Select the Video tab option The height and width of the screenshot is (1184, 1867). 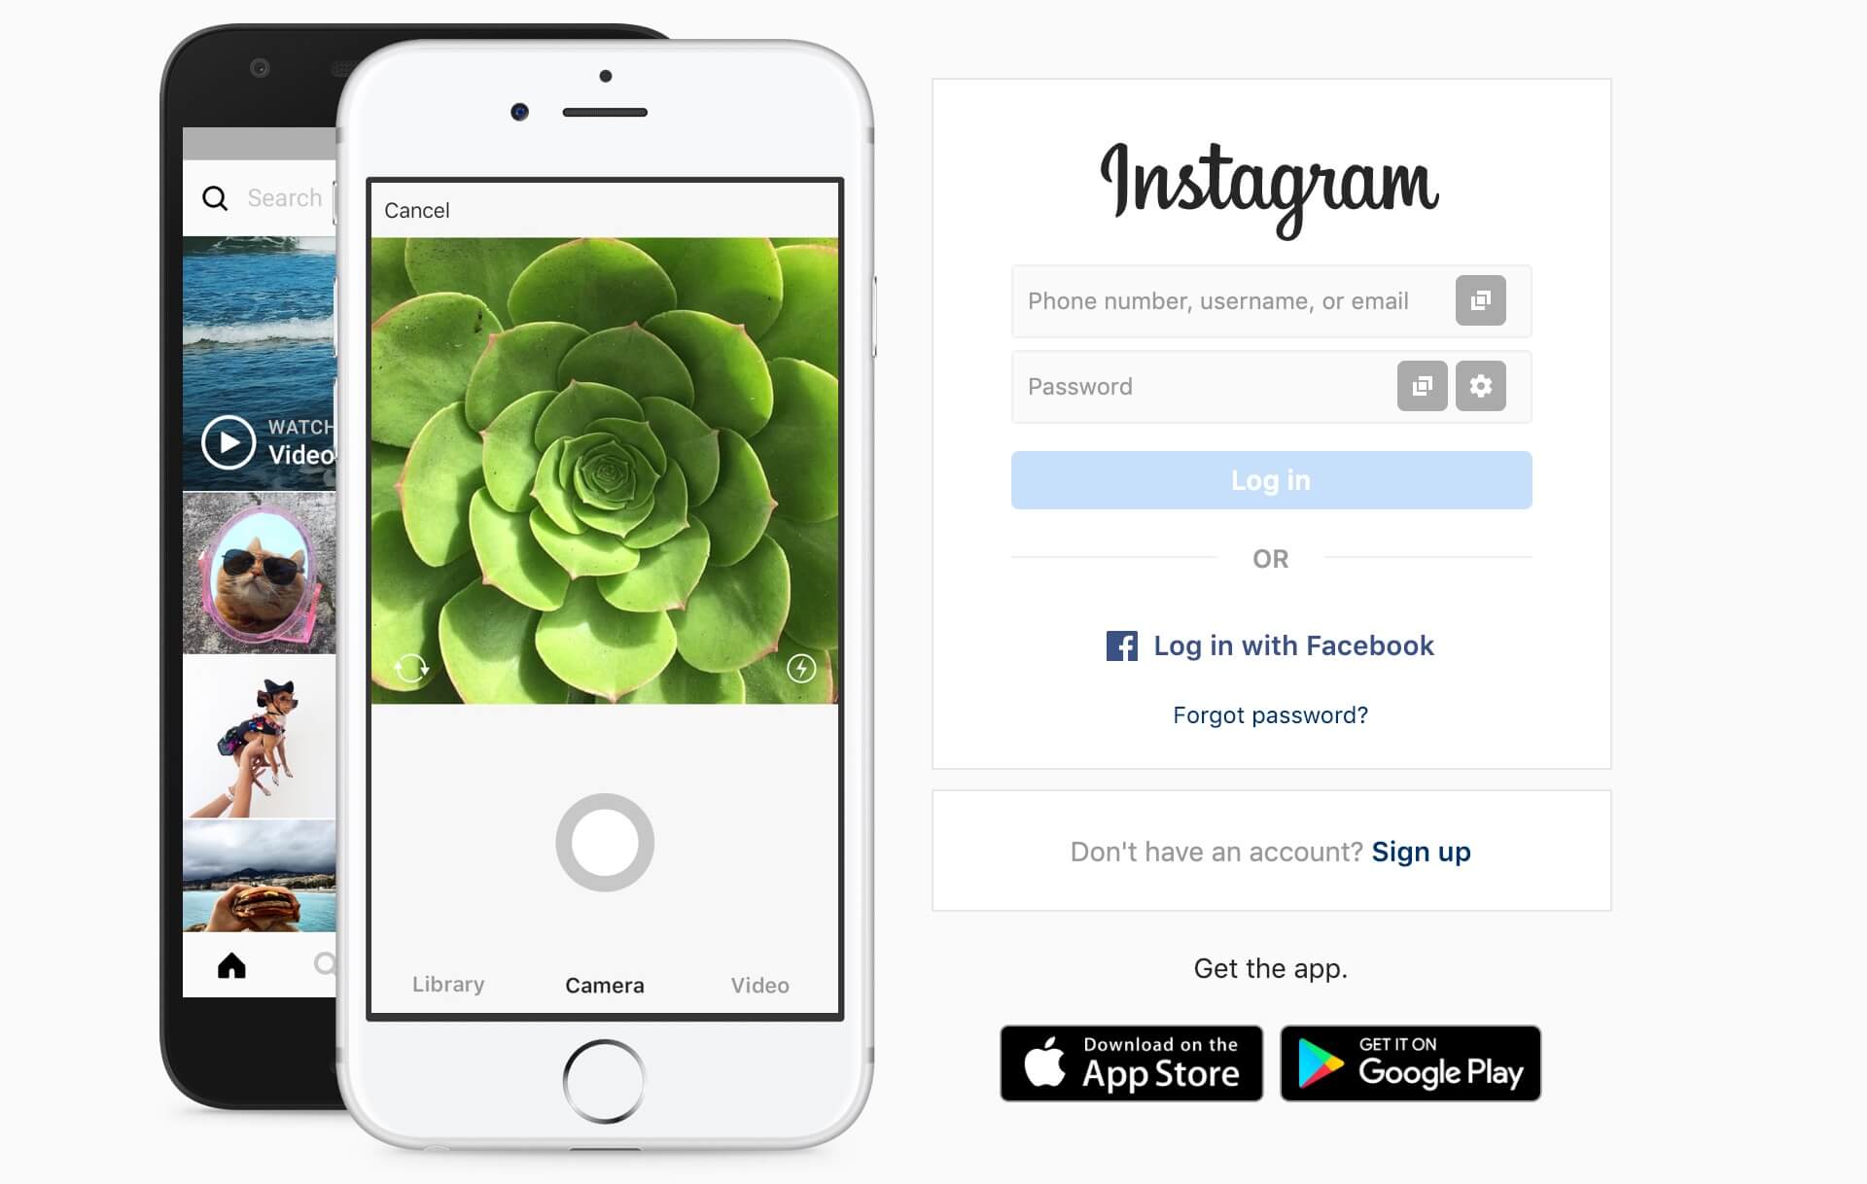pos(756,984)
